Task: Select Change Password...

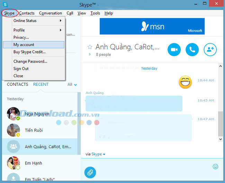Action: click(34, 61)
